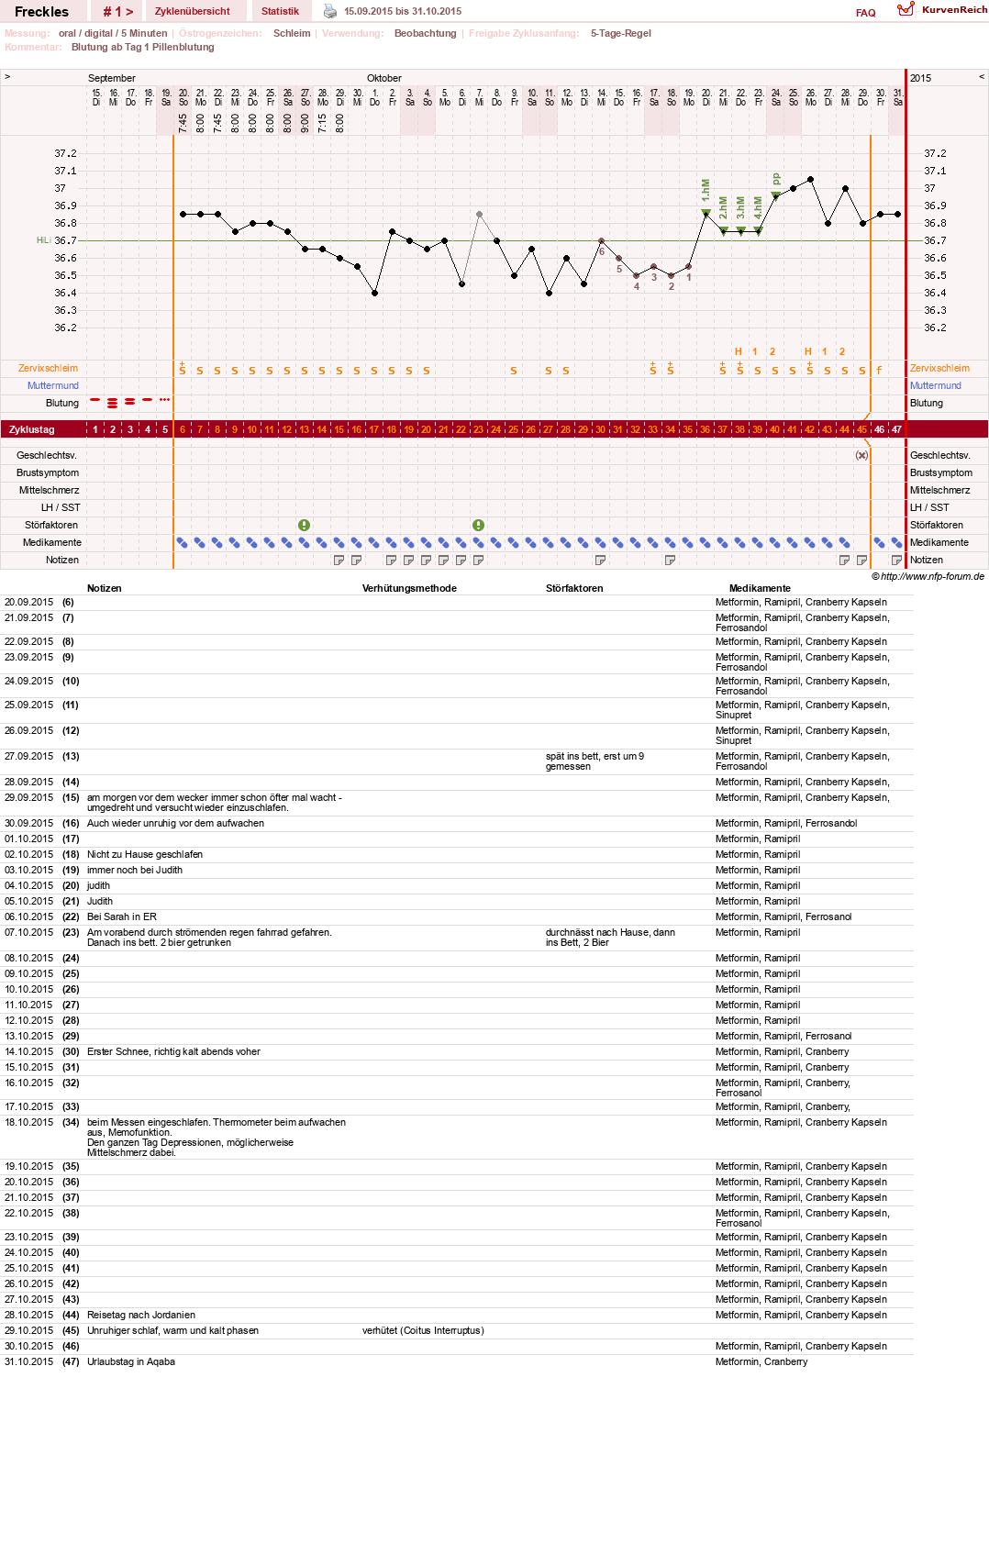The width and height of the screenshot is (989, 1544).
Task: Click the Medikamente pill icon on cycle day 6
Action: coord(183,542)
